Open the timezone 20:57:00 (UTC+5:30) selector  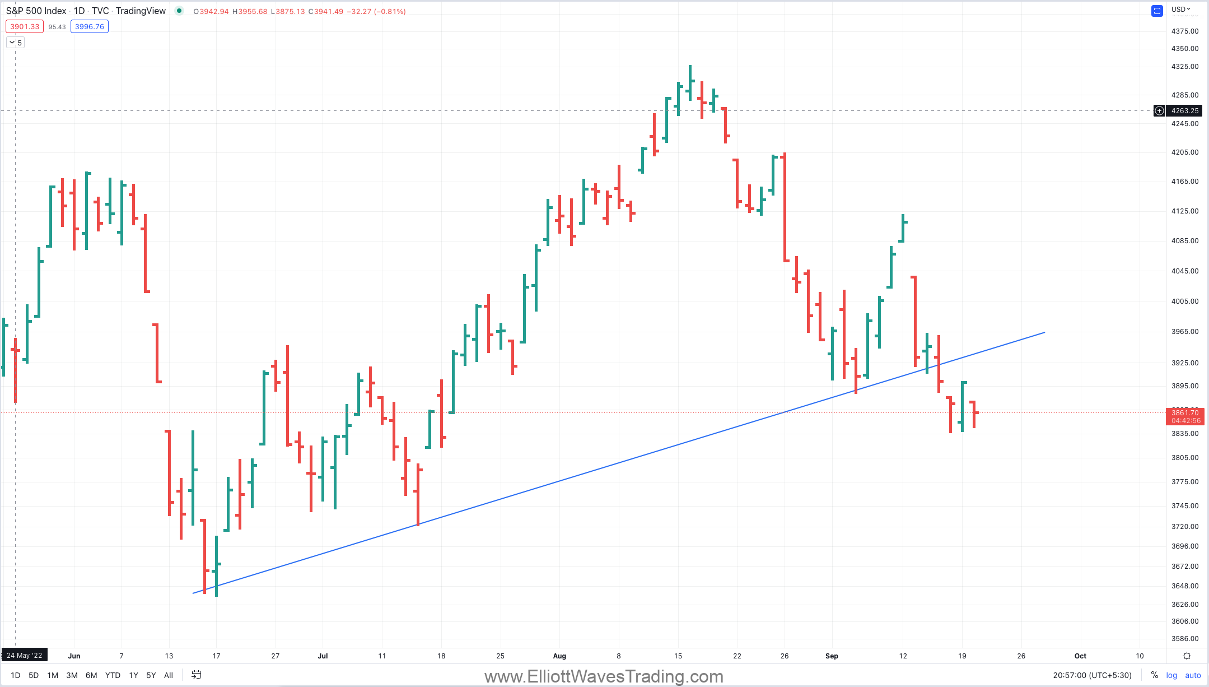pyautogui.click(x=1092, y=675)
